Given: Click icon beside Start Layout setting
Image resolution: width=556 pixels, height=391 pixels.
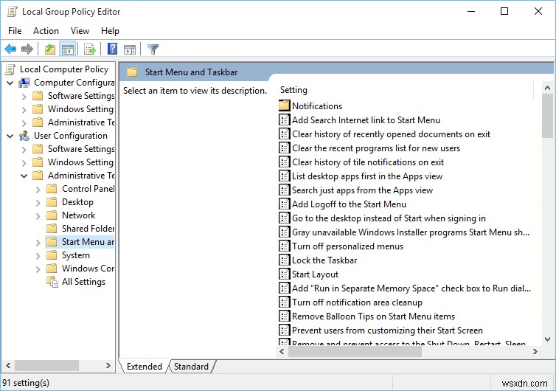Looking at the screenshot, I should (x=284, y=274).
